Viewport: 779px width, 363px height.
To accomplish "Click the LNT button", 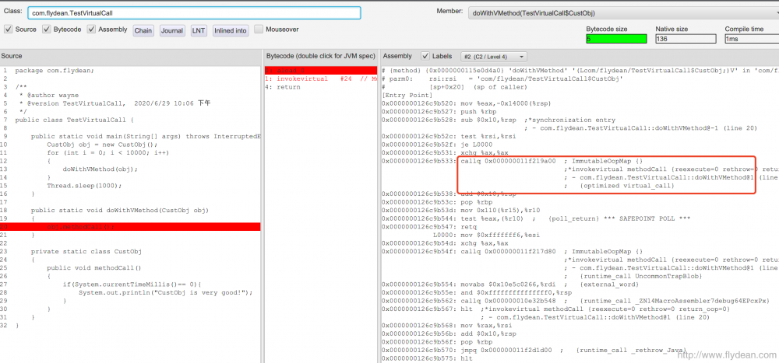I will click(199, 31).
